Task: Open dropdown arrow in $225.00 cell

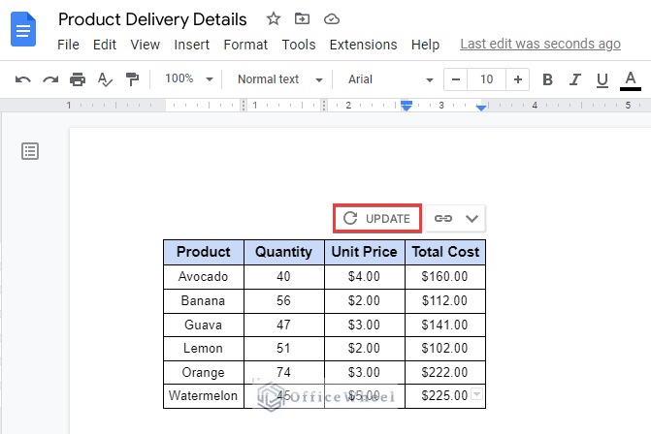Action: (477, 393)
